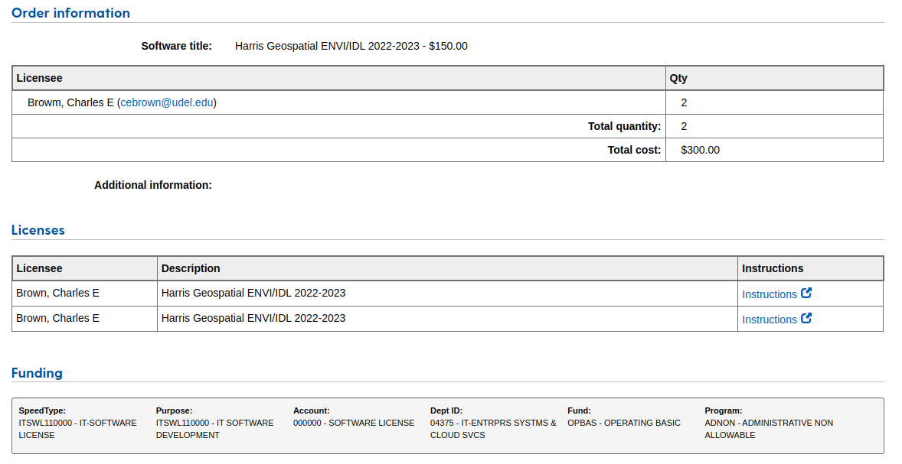Click the 'Additional information:' label
Viewport: 902px width, 464px height.
tap(153, 185)
